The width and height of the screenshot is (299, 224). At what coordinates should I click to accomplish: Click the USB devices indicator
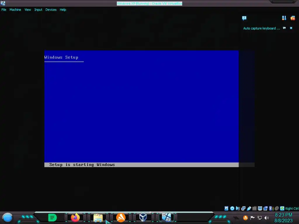(x=249, y=208)
